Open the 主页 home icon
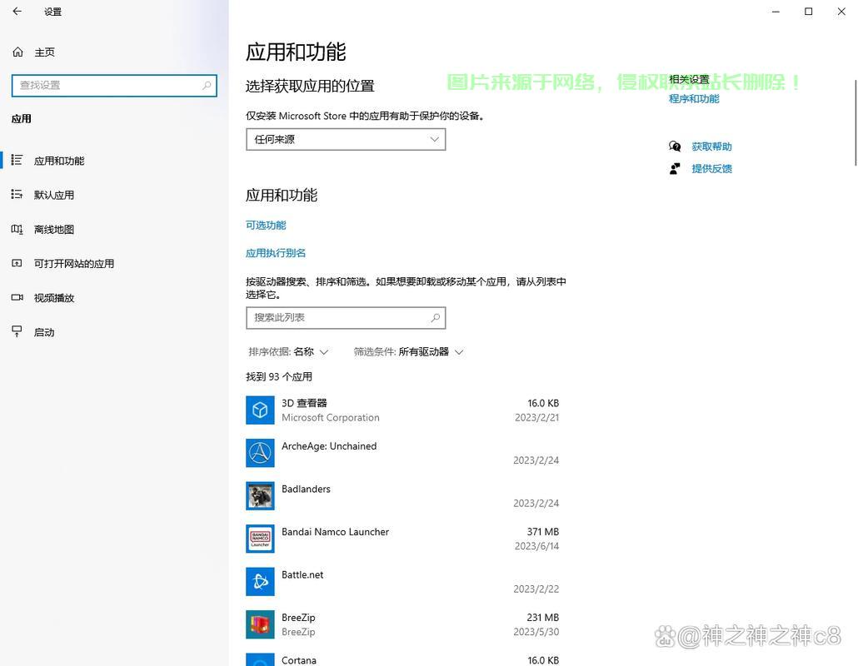The image size is (858, 666). click(x=17, y=52)
